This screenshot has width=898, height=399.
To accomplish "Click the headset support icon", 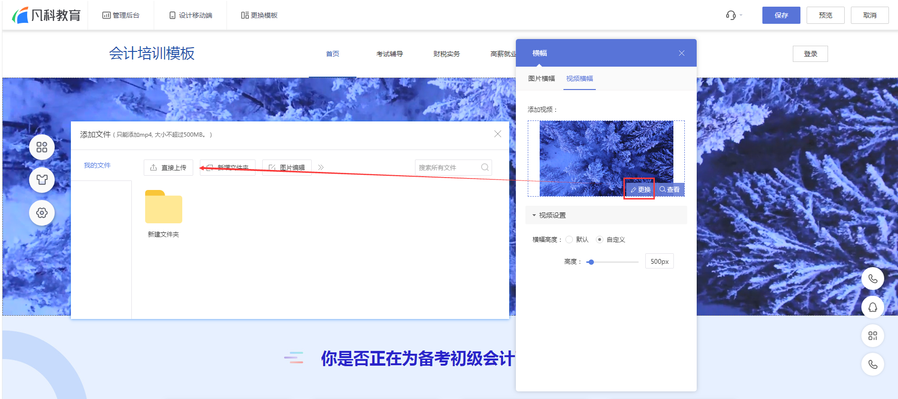I will pos(730,15).
